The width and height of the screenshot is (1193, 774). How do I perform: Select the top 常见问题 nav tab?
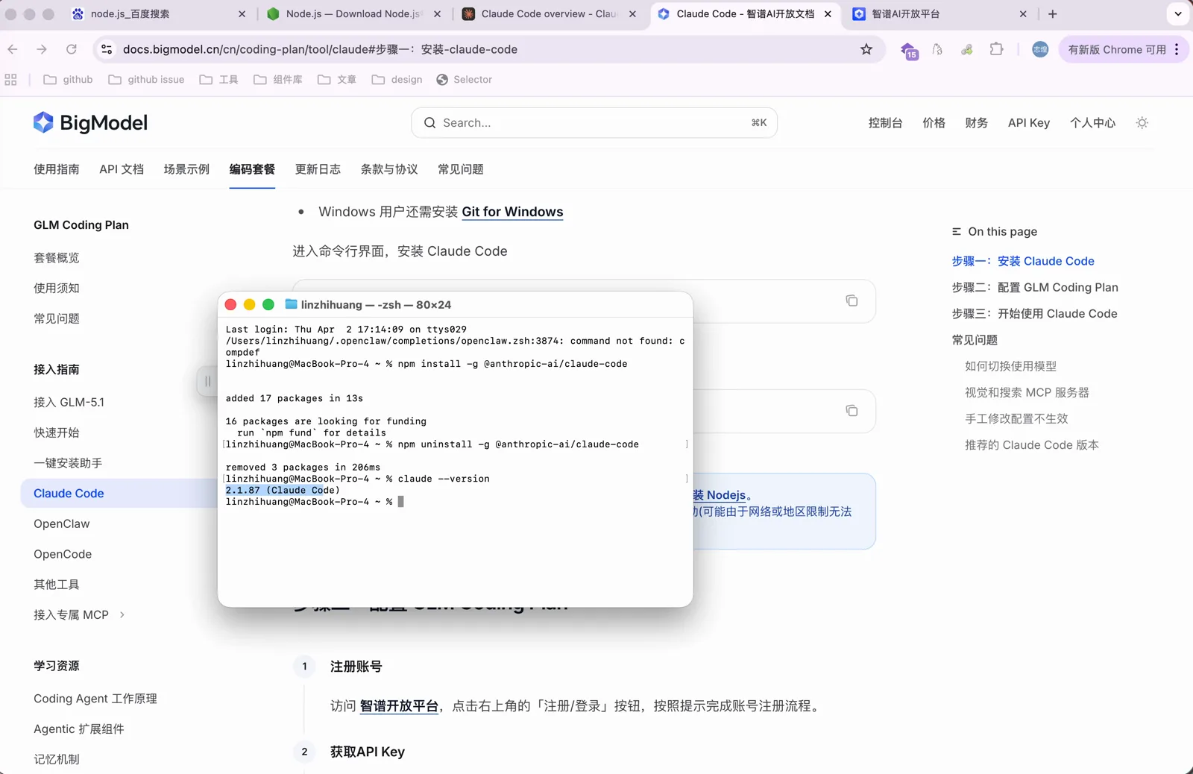(x=461, y=169)
